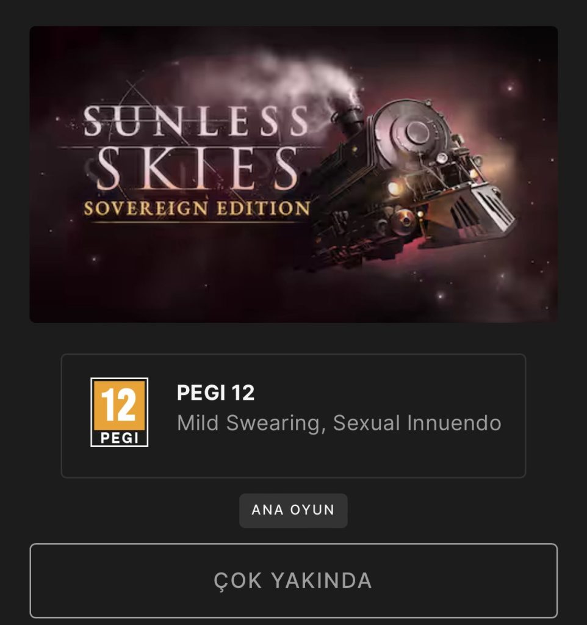Image resolution: width=587 pixels, height=625 pixels.
Task: Open the orange PEGI 12 rating badge
Action: [119, 412]
